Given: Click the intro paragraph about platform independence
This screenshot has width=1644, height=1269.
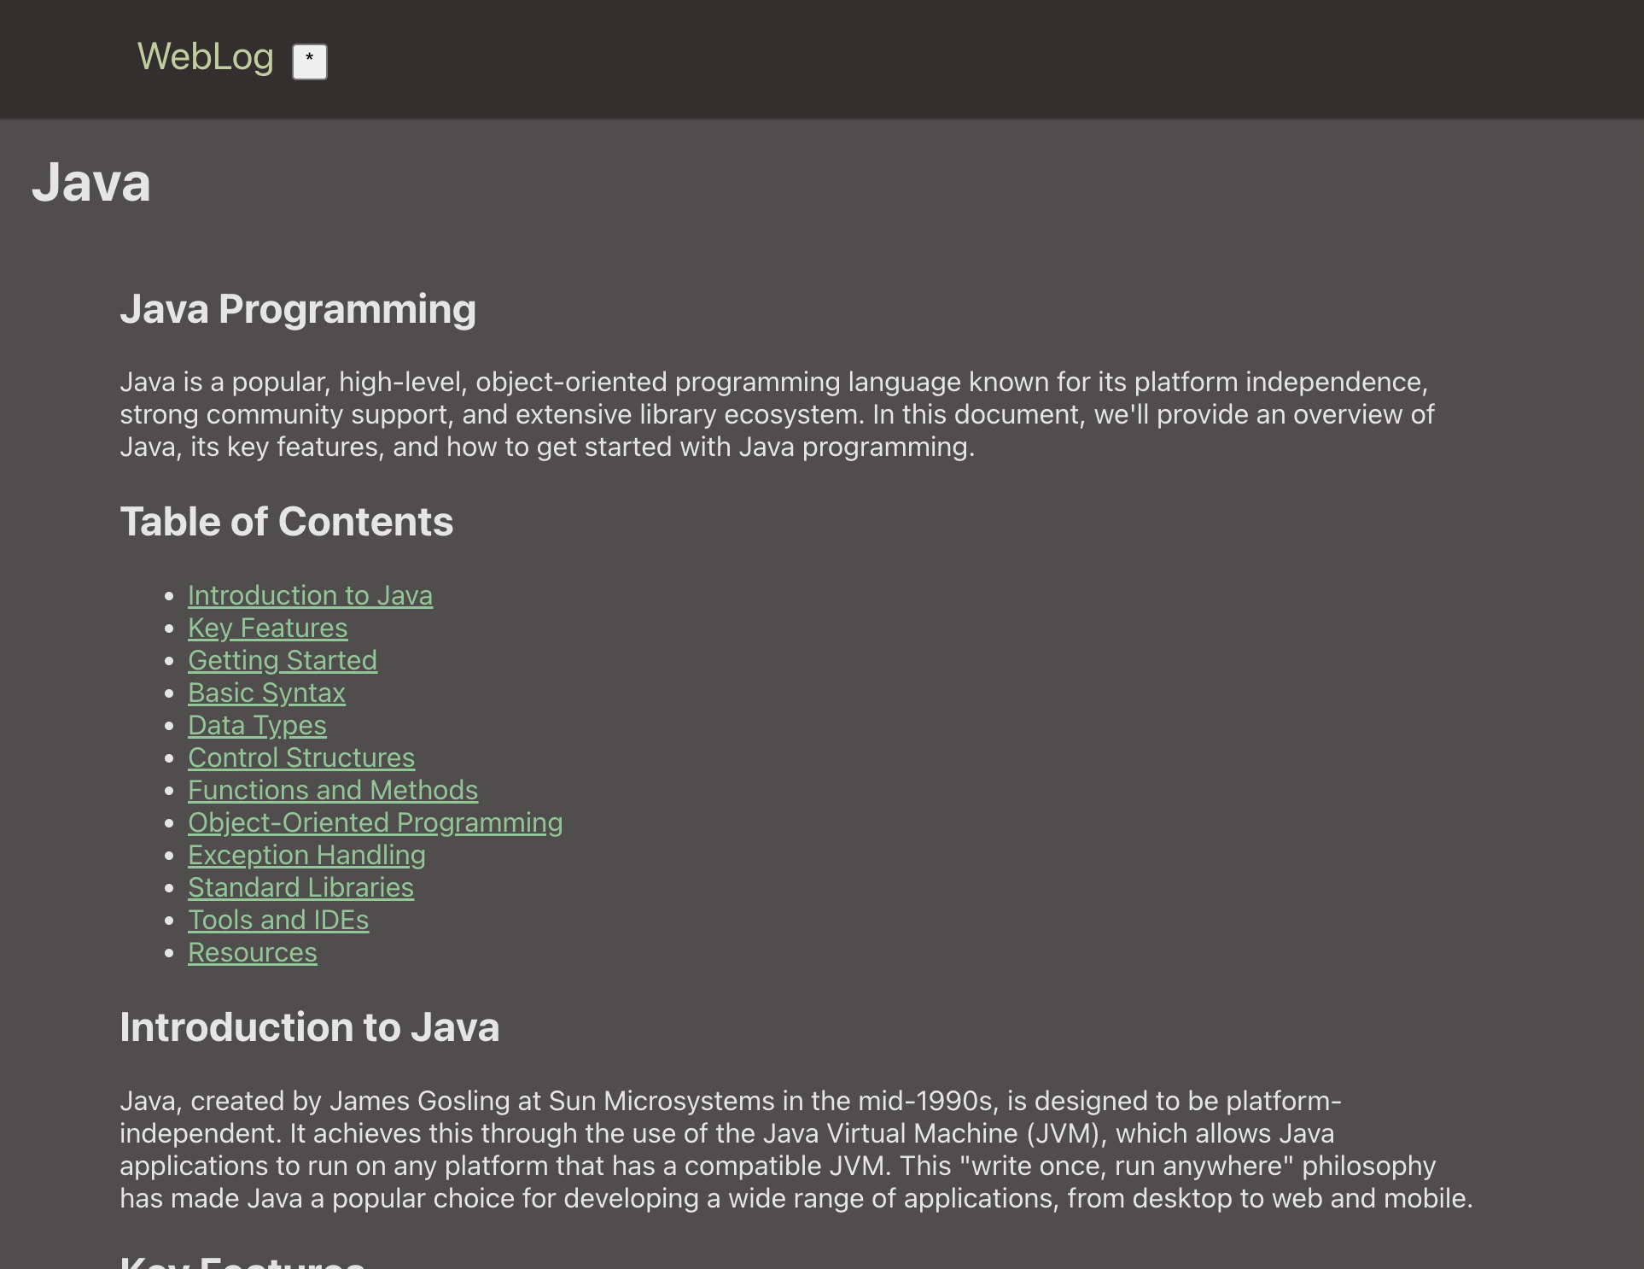Looking at the screenshot, I should [777, 414].
